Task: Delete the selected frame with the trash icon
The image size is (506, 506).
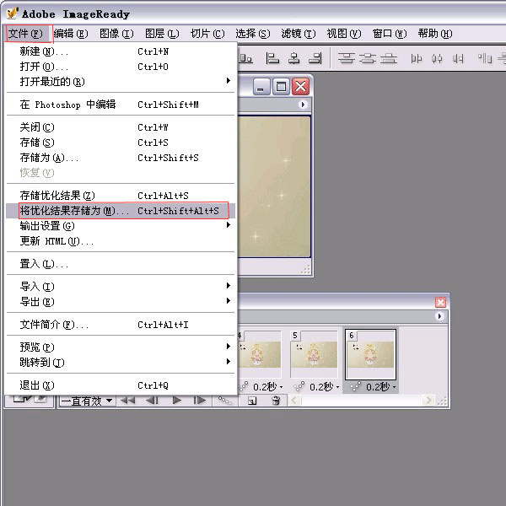Action: tap(275, 401)
